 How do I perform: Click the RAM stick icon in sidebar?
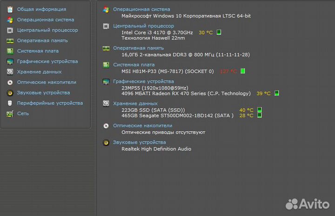pyautogui.click(x=10, y=41)
